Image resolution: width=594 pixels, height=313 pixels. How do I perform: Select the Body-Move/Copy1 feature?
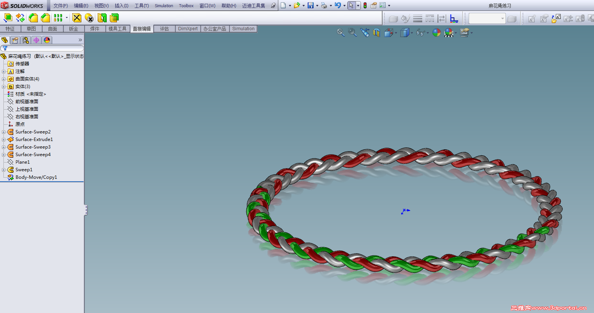(36, 177)
